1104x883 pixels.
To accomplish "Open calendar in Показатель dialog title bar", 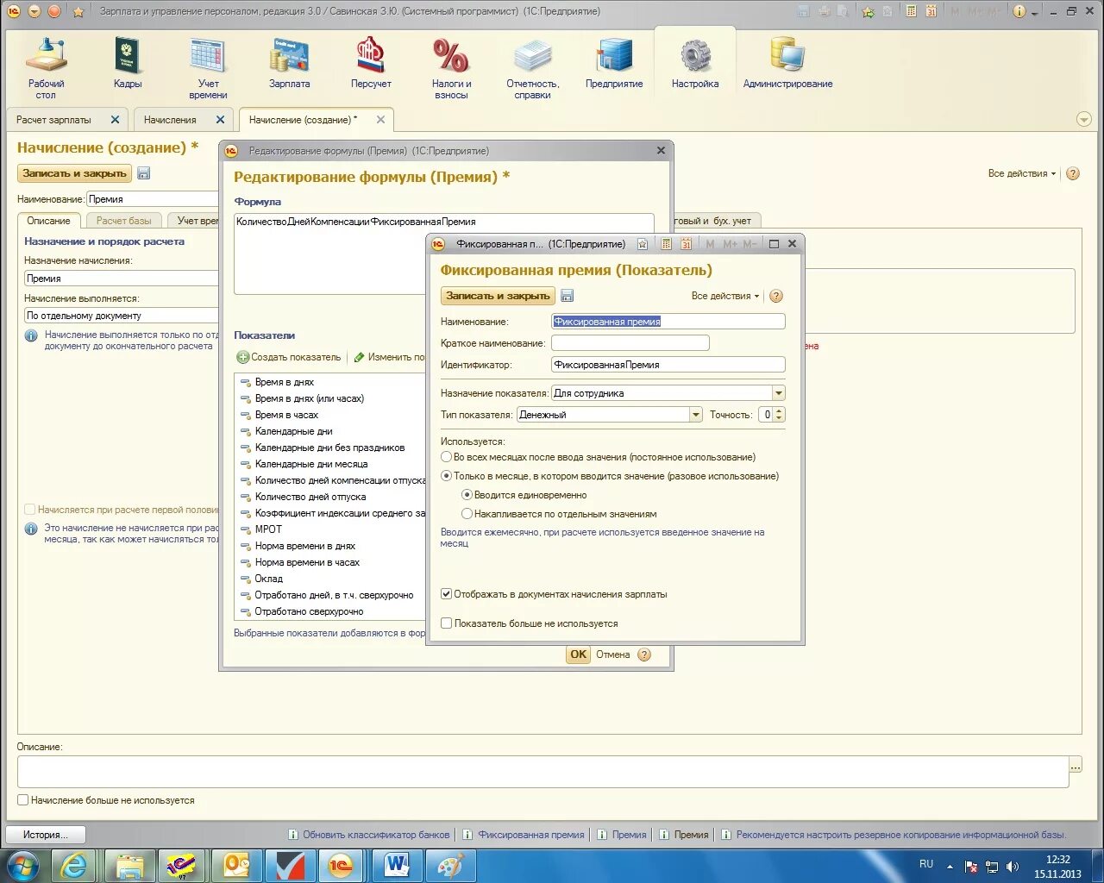I will [x=686, y=244].
